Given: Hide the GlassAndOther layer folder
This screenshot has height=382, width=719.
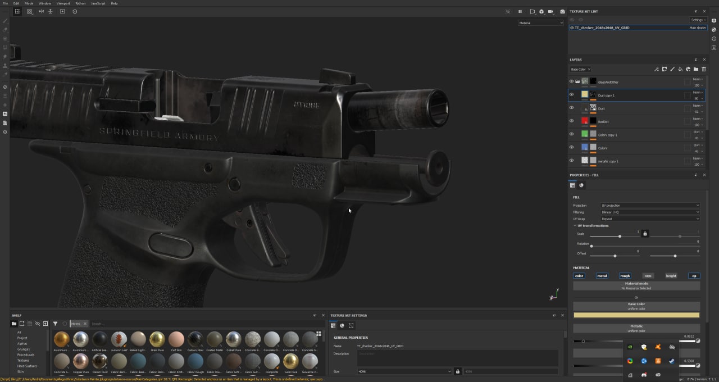Looking at the screenshot, I should 572,81.
